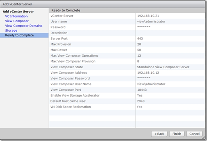Screen dimensions: 207x141
Task: Select the Server Port value 443
Action: click(140, 38)
